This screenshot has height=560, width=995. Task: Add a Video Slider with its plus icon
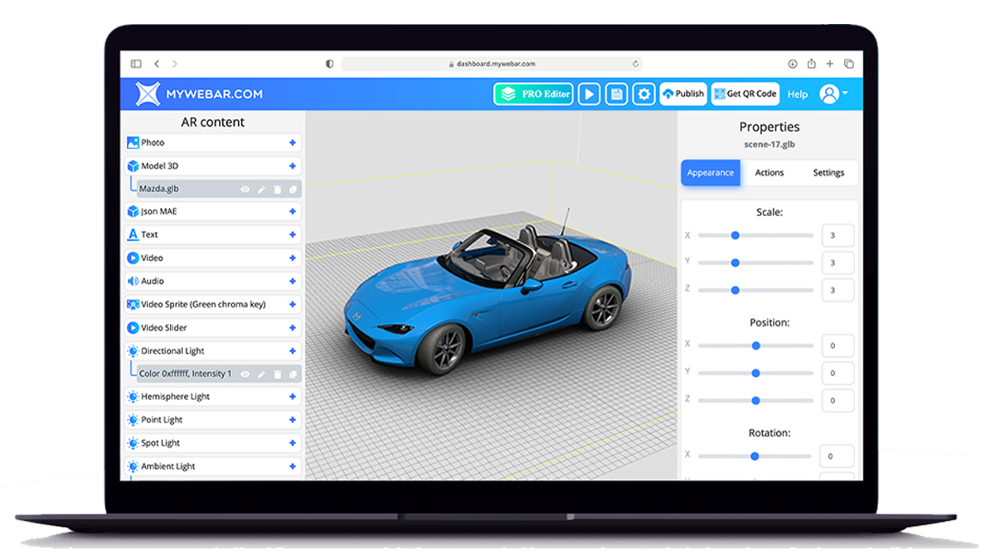coord(292,328)
